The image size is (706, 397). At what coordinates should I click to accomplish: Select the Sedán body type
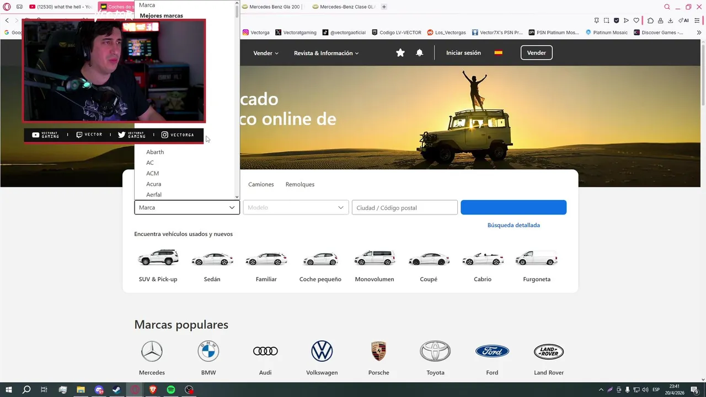tap(212, 266)
